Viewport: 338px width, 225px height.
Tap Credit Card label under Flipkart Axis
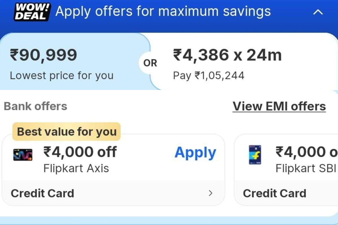pos(43,193)
